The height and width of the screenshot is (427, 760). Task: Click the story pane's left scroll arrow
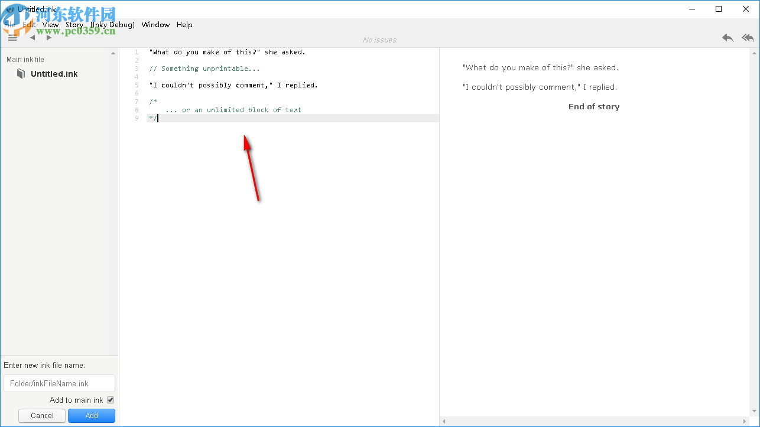(444, 422)
